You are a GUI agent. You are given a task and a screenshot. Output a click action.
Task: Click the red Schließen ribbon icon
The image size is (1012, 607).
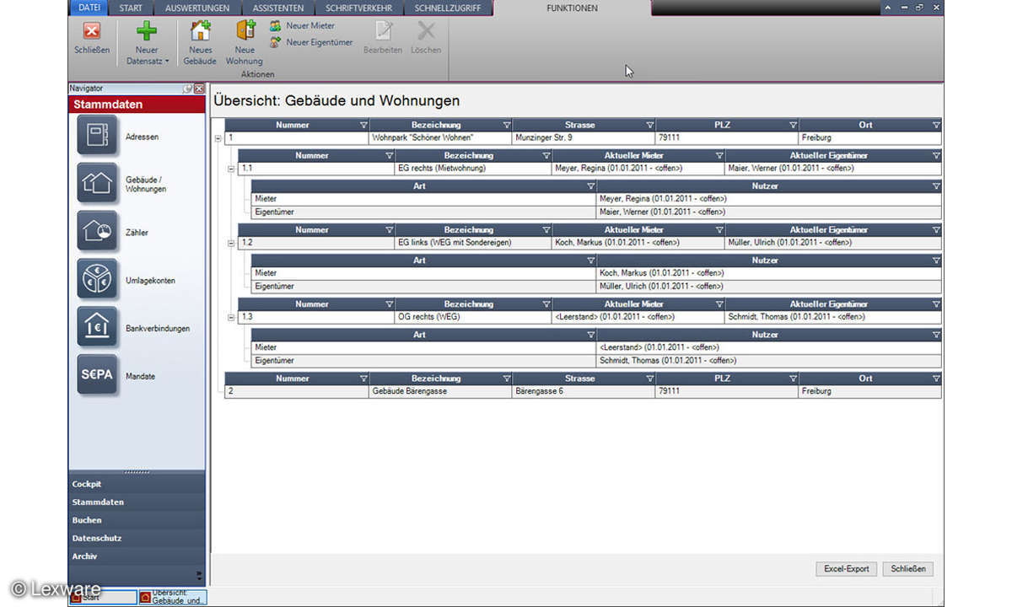click(x=92, y=32)
